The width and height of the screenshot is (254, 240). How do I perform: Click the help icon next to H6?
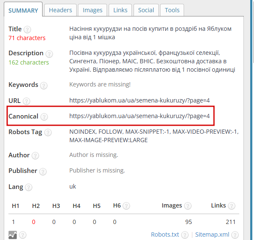(x=126, y=206)
